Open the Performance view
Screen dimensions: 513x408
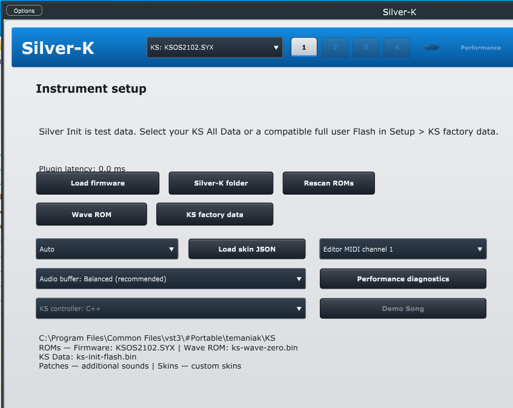pos(481,48)
